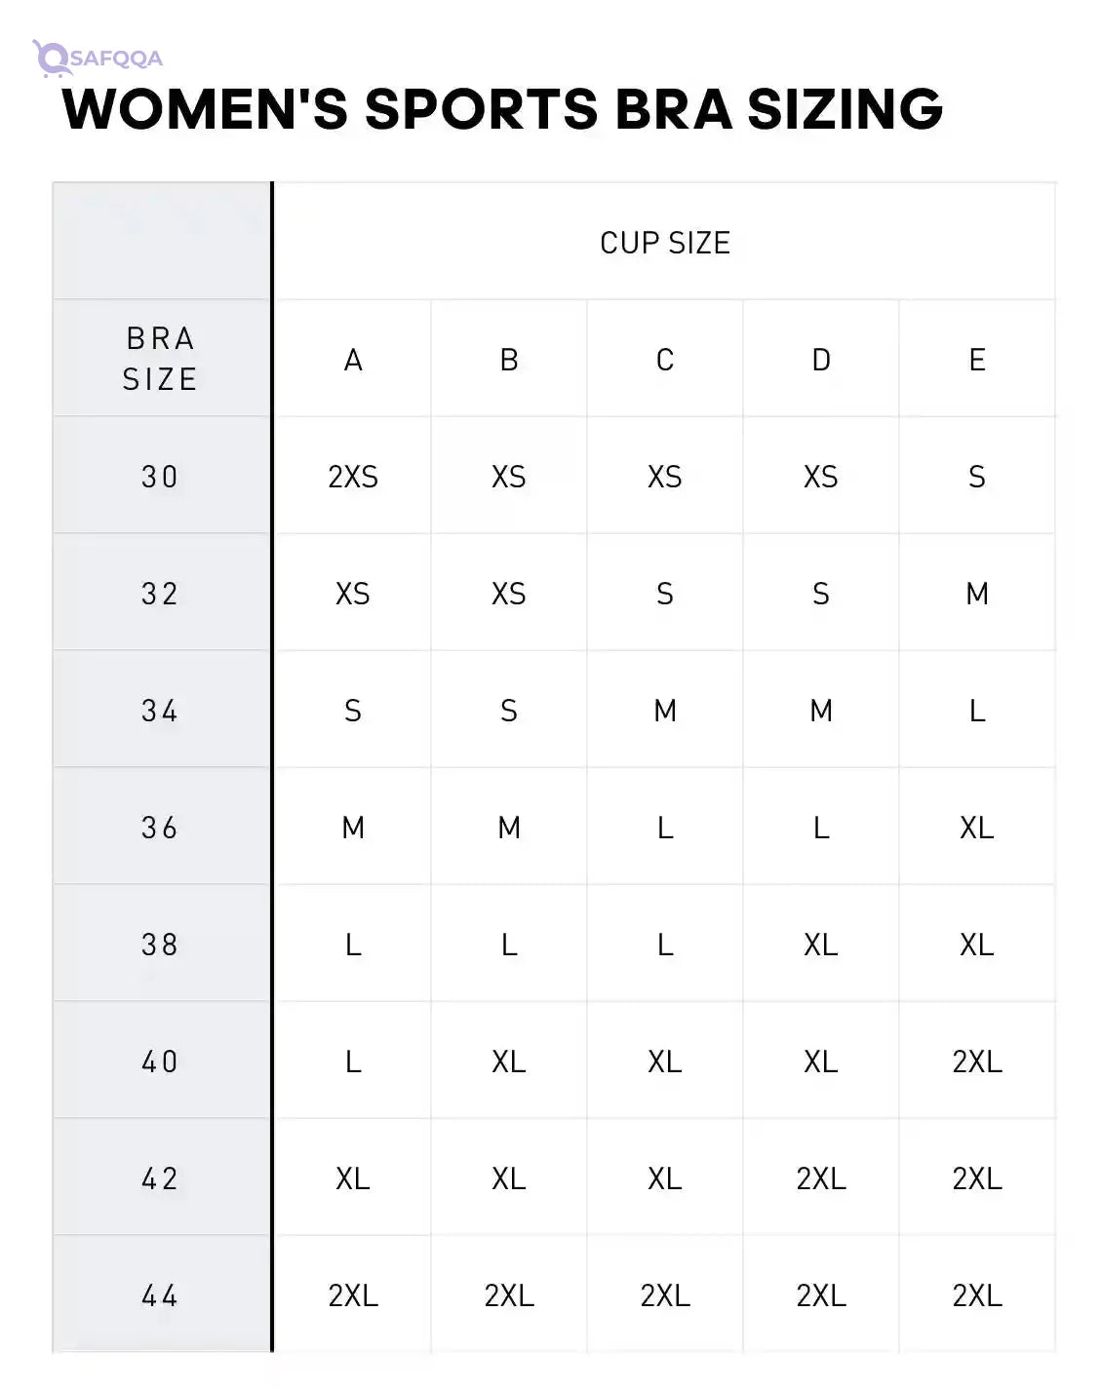The height and width of the screenshot is (1390, 1101).
Task: Click the M cell for 32E
Action: (x=977, y=593)
